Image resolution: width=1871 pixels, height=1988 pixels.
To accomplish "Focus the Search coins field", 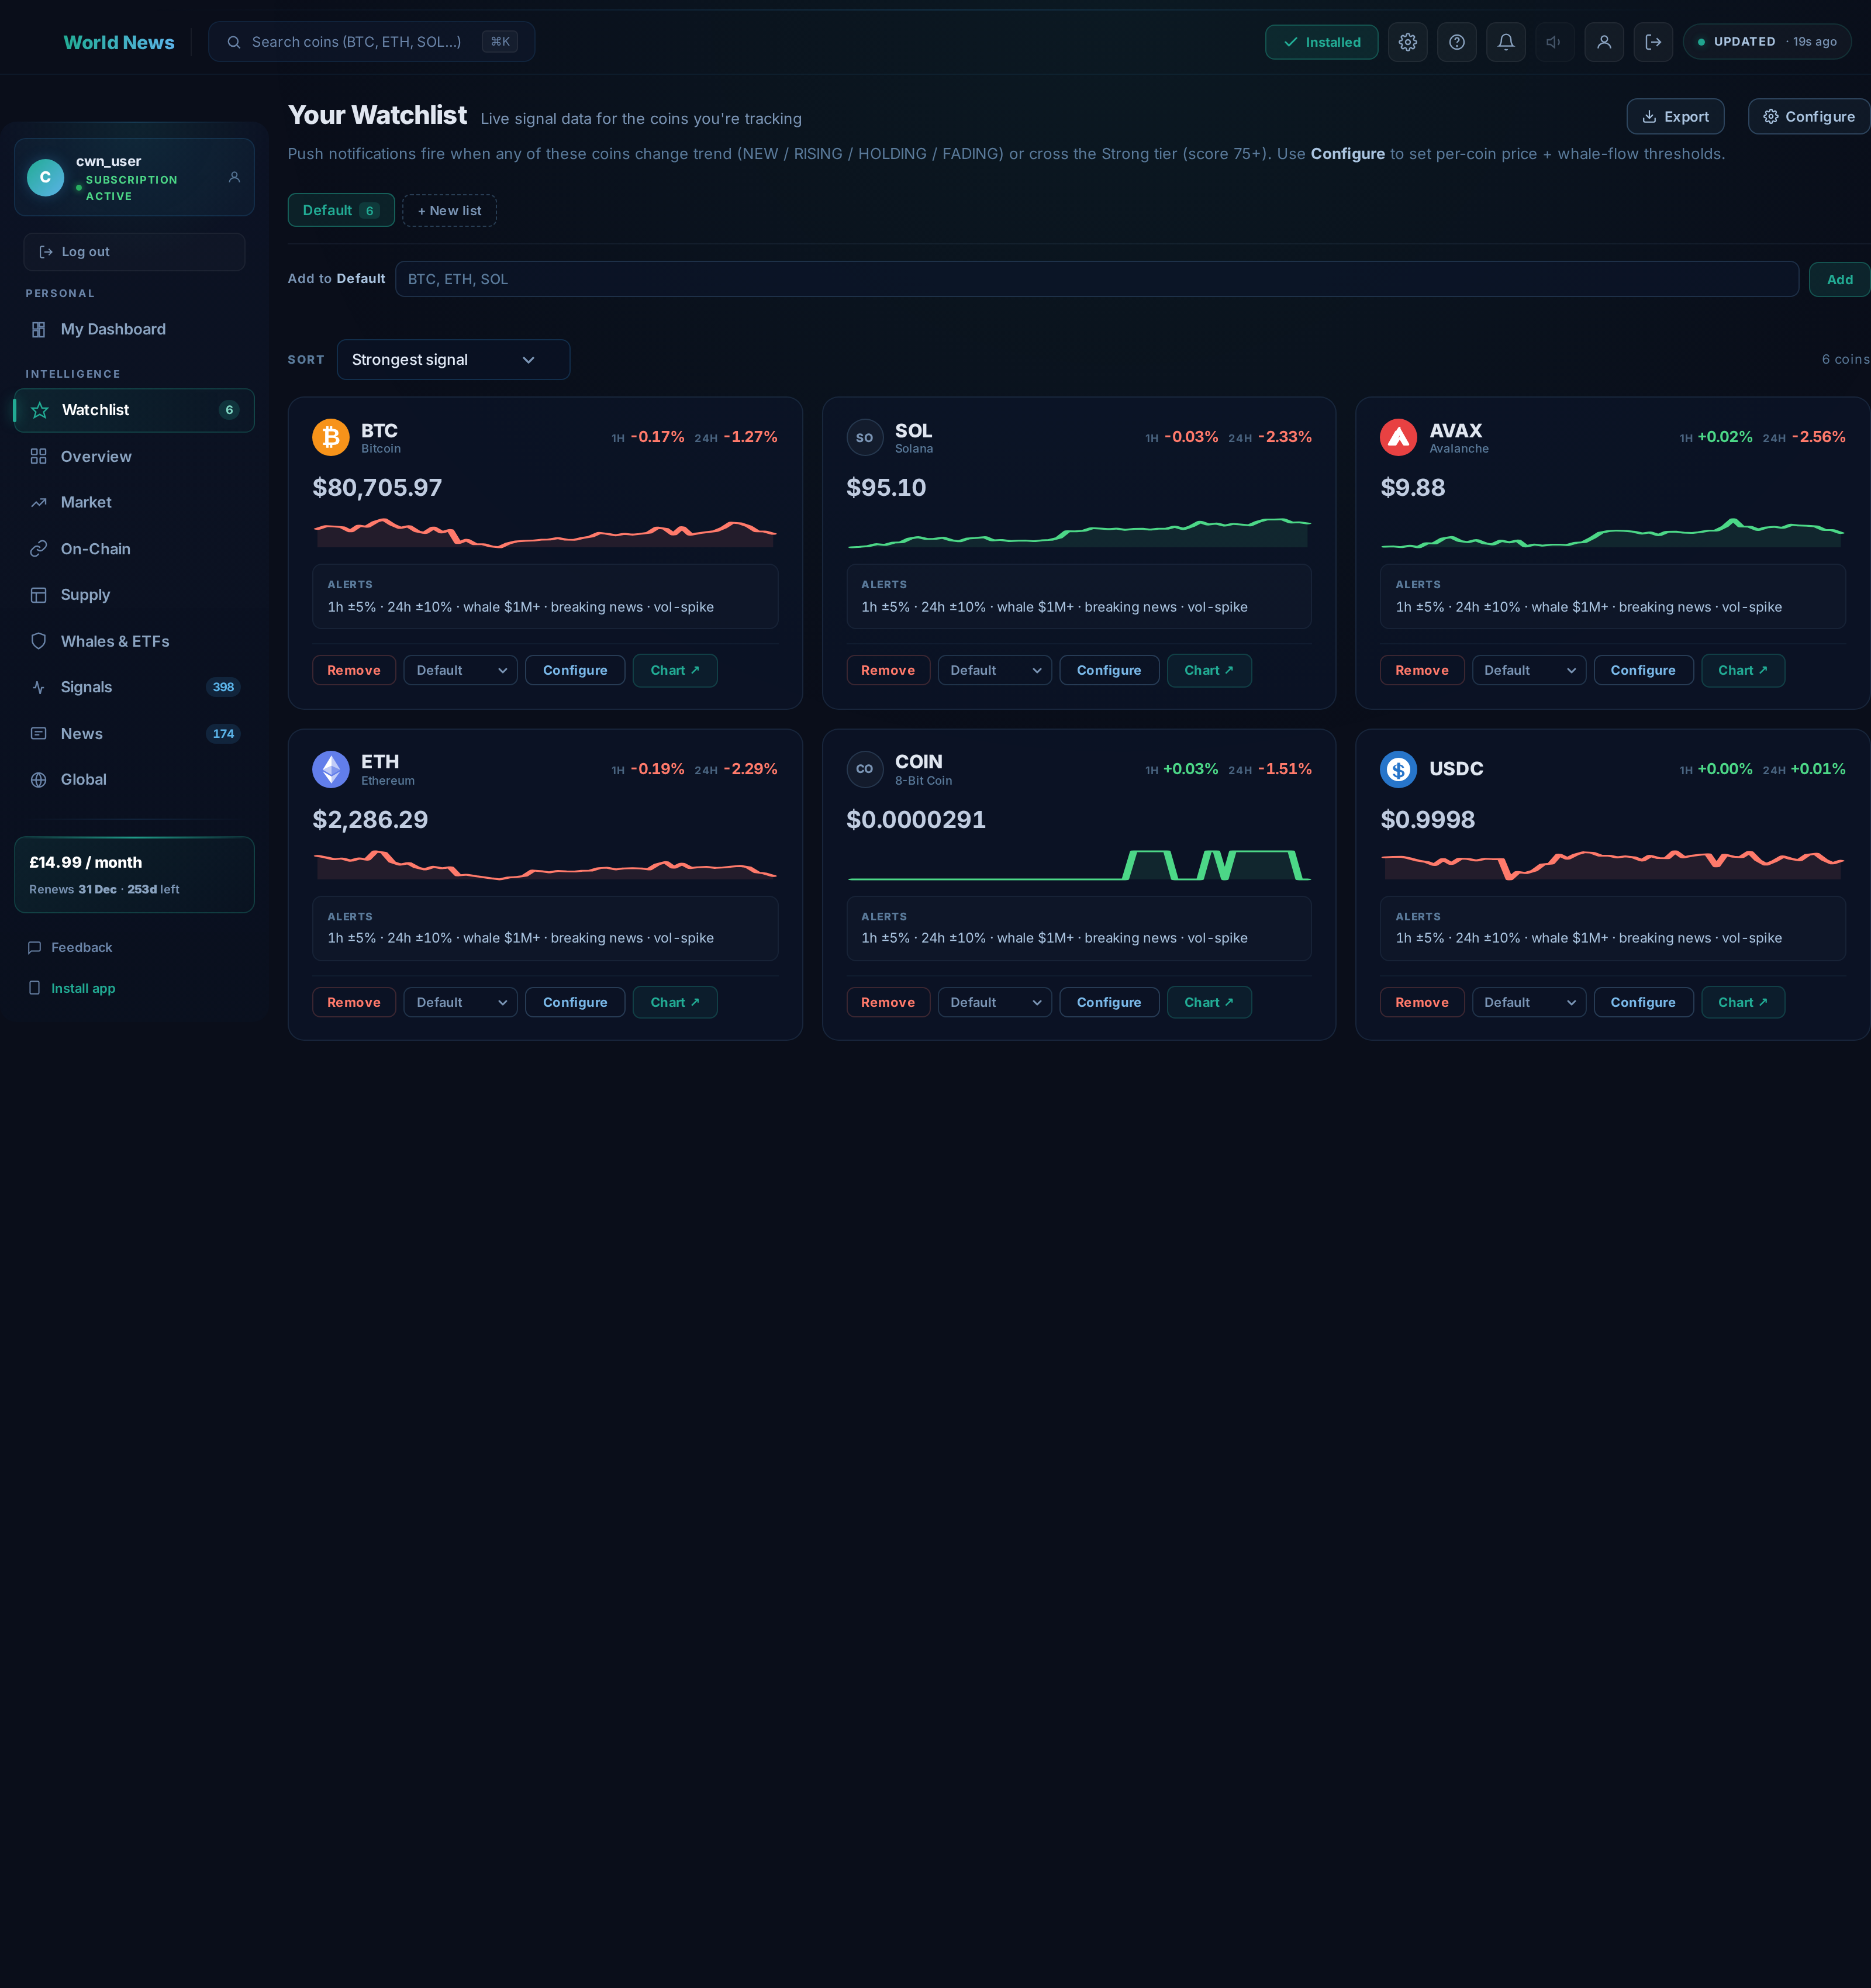I will pyautogui.click(x=371, y=42).
